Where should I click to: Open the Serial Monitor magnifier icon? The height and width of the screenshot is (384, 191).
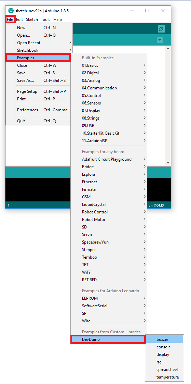pyautogui.click(x=161, y=29)
